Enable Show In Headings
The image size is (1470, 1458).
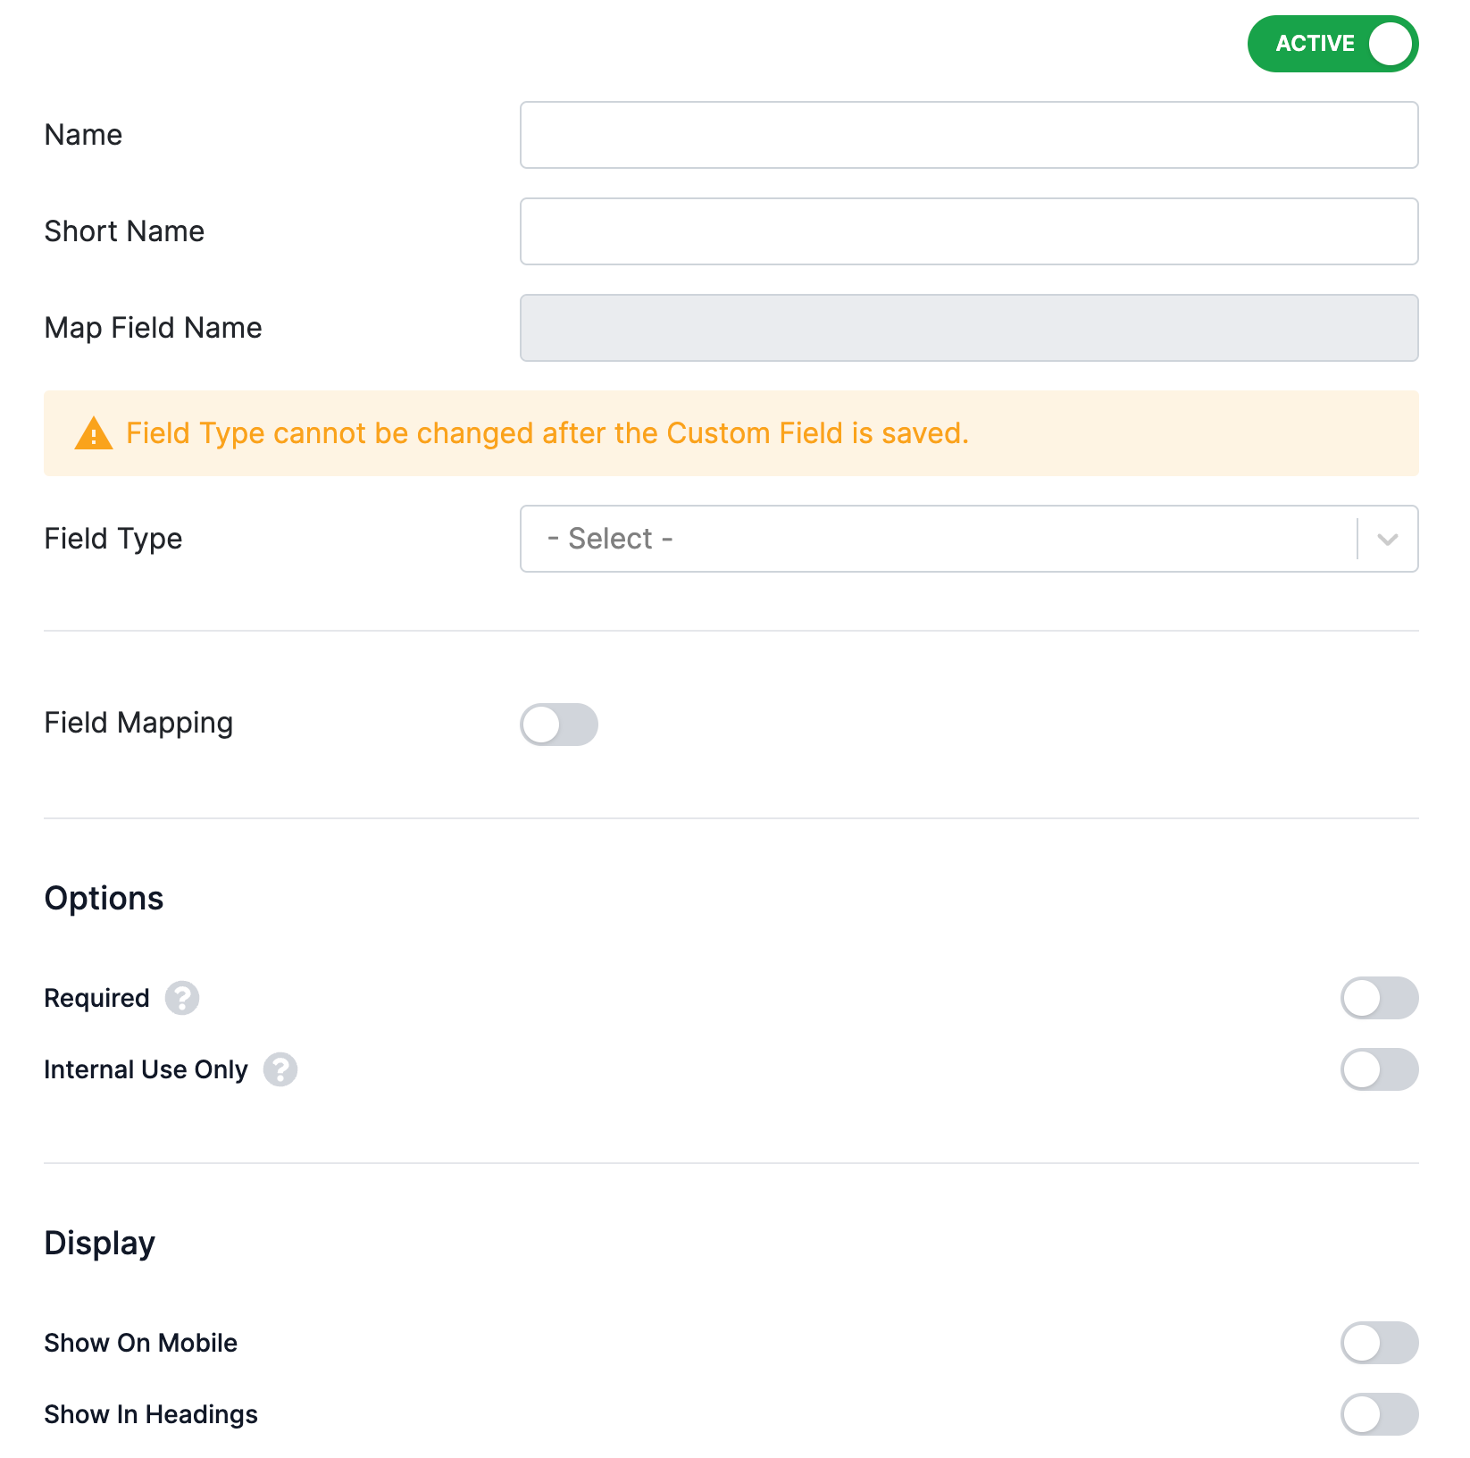[x=1379, y=1414]
